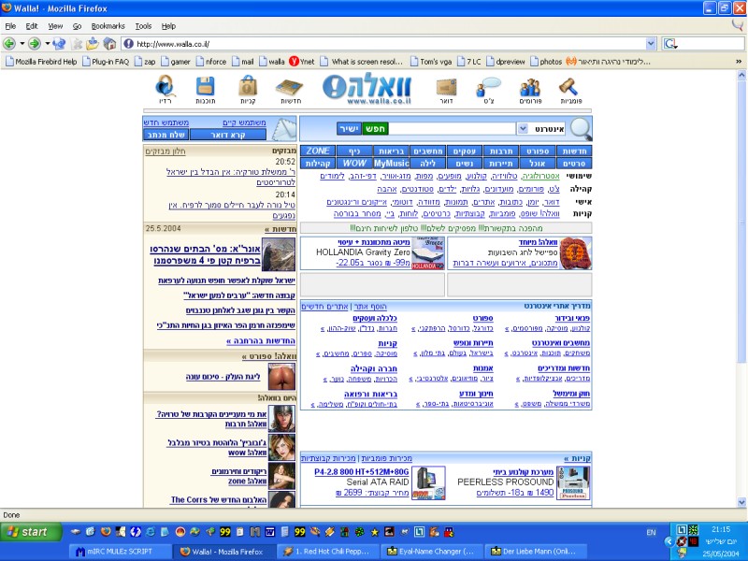Image resolution: width=748 pixels, height=561 pixels.
Task: Switch to mIRC MULEz SCRIPT taskbar window
Action: 120,552
